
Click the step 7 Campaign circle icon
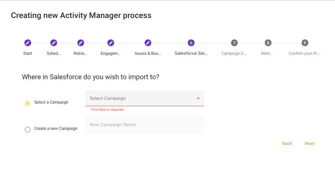click(x=234, y=43)
